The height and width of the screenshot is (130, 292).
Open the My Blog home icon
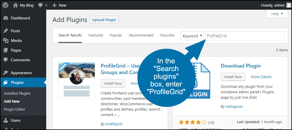(x=15, y=5)
